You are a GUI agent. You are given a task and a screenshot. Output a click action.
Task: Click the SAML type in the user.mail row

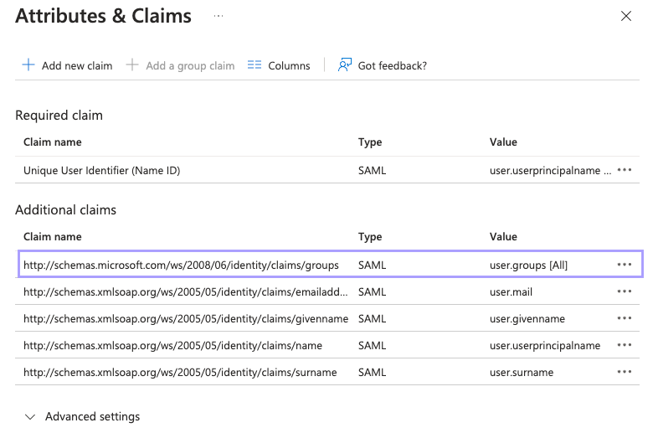(372, 292)
